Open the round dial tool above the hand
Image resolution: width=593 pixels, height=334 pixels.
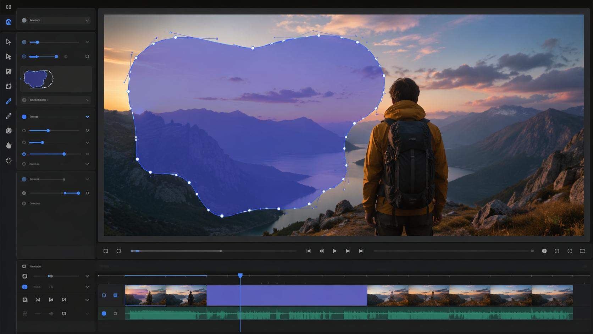(9, 131)
